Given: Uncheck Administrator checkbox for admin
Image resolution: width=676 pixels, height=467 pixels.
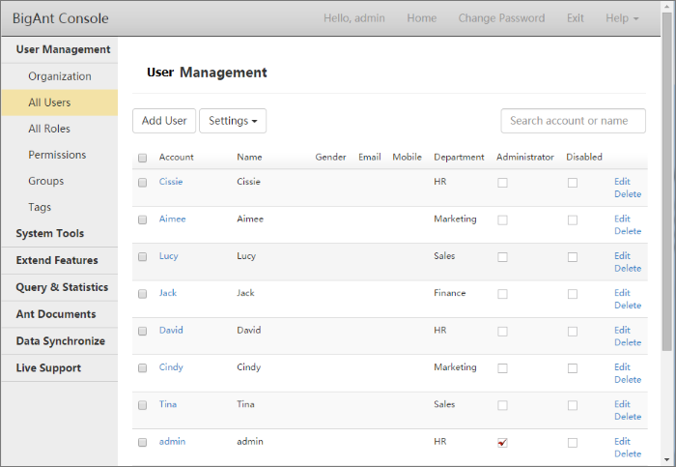Looking at the screenshot, I should click(502, 443).
